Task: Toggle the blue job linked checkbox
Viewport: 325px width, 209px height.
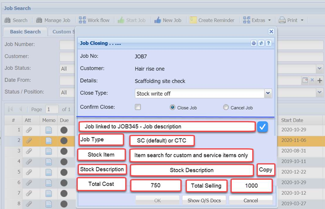Action: click(263, 127)
